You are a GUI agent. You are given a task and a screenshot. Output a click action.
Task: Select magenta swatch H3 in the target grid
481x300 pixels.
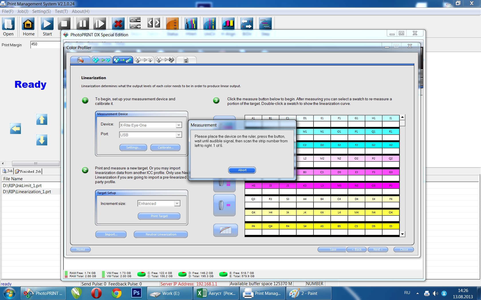tap(253, 186)
